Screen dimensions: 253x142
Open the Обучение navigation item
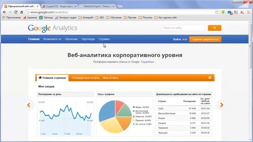click(71, 39)
